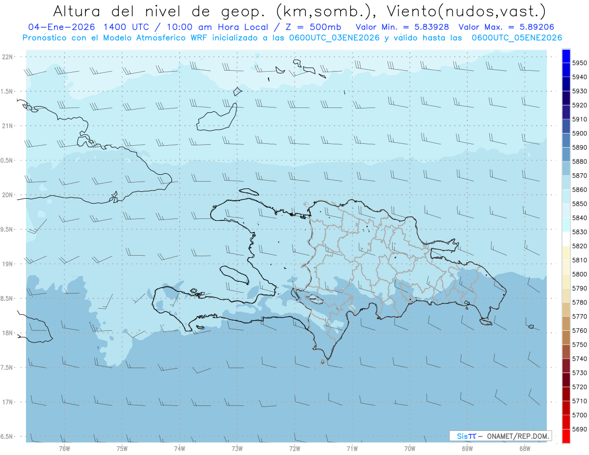Click the 68W longitude axis label
589x455 pixels.
[525, 448]
